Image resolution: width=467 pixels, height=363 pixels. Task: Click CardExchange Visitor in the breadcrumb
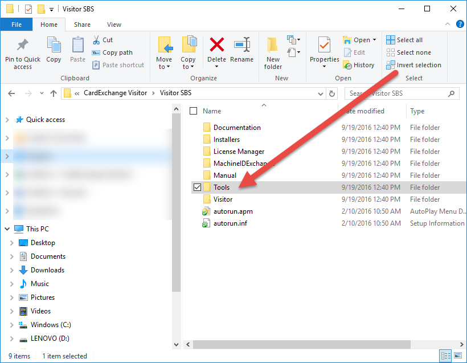coord(115,93)
